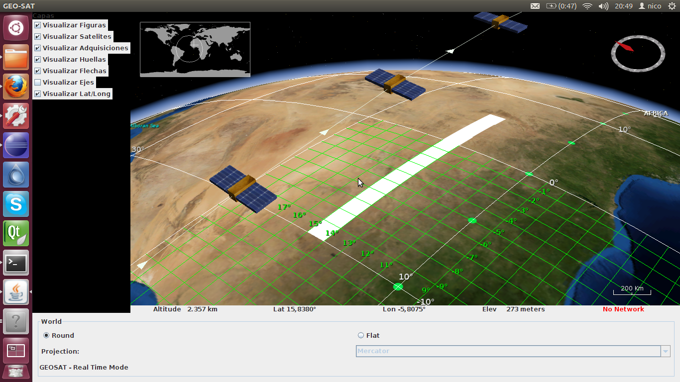Viewport: 680px width, 382px height.
Task: Click the world overview minimap
Action: [195, 49]
